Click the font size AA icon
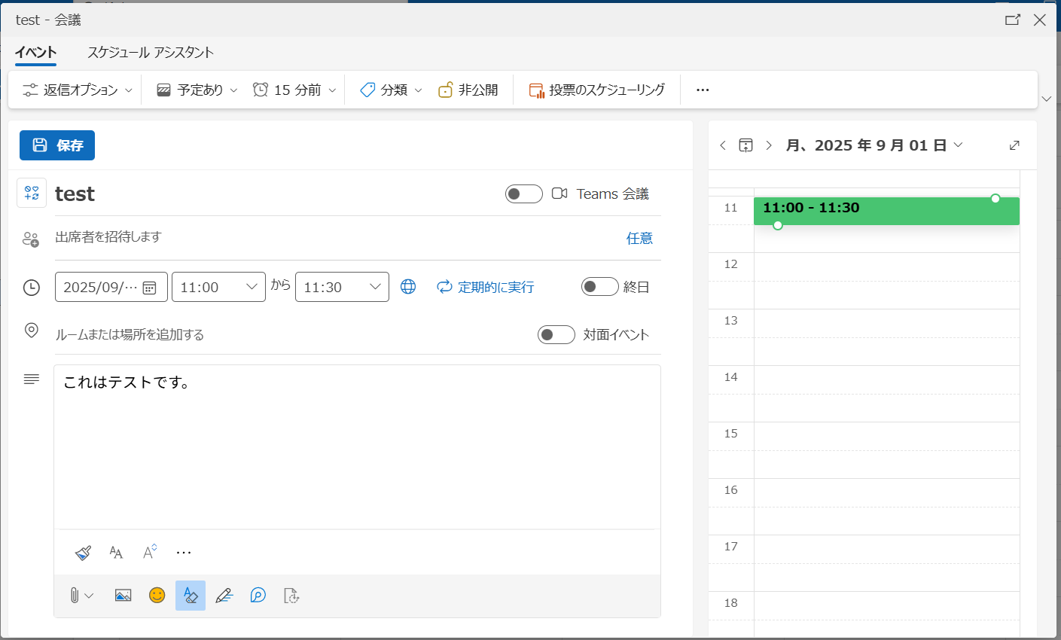1061x640 pixels. pyautogui.click(x=116, y=553)
